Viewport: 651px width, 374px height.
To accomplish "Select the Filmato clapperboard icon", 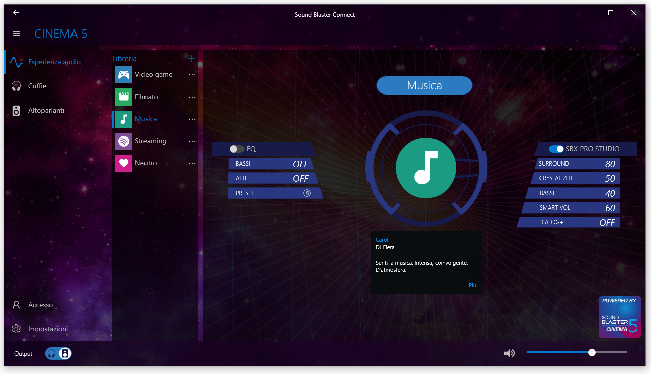I will (124, 97).
